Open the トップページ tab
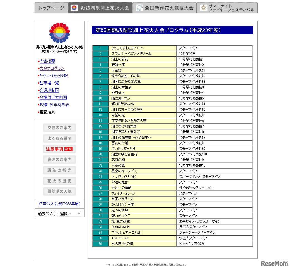 [x=51, y=8]
